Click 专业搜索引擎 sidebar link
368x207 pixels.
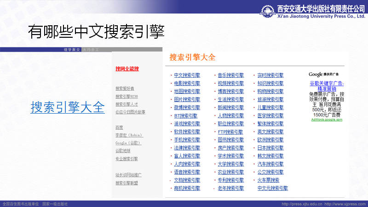point(126,159)
